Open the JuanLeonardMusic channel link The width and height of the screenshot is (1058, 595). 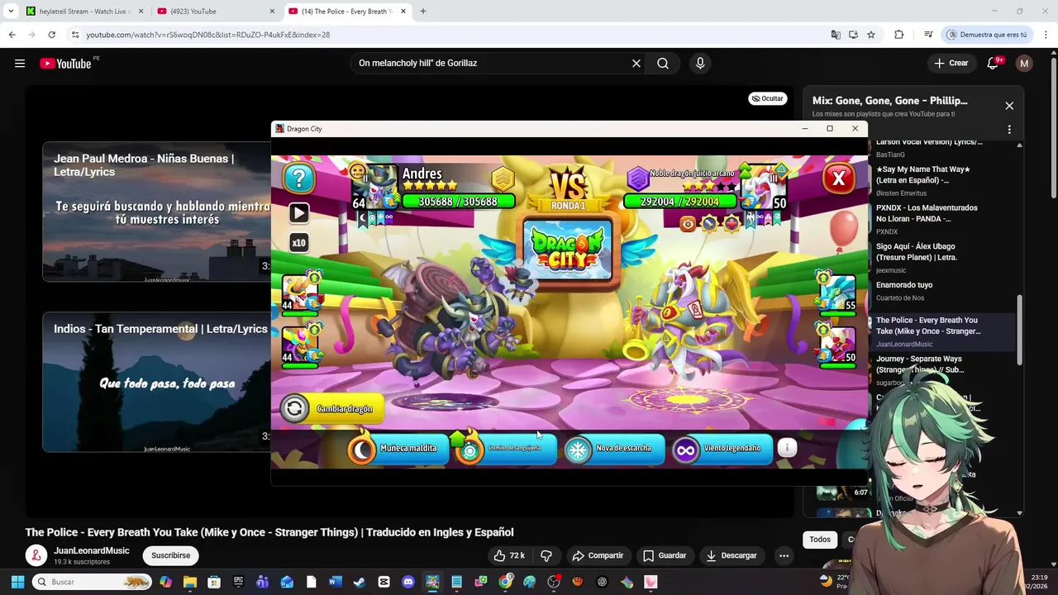coord(92,551)
